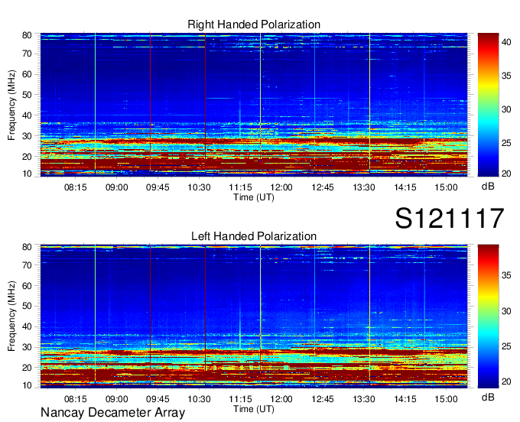Click the Right Handed spectrogram image area

coord(254,105)
